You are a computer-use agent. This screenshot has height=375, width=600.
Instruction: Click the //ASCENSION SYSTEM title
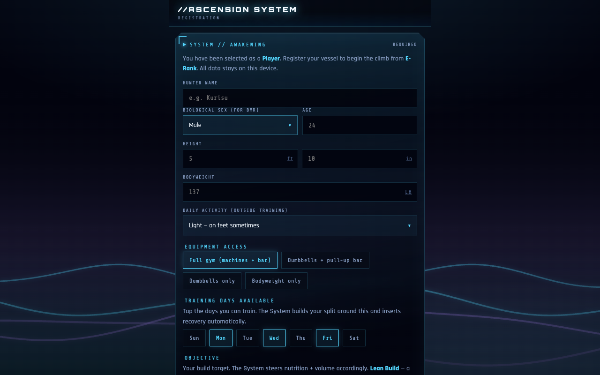(237, 9)
